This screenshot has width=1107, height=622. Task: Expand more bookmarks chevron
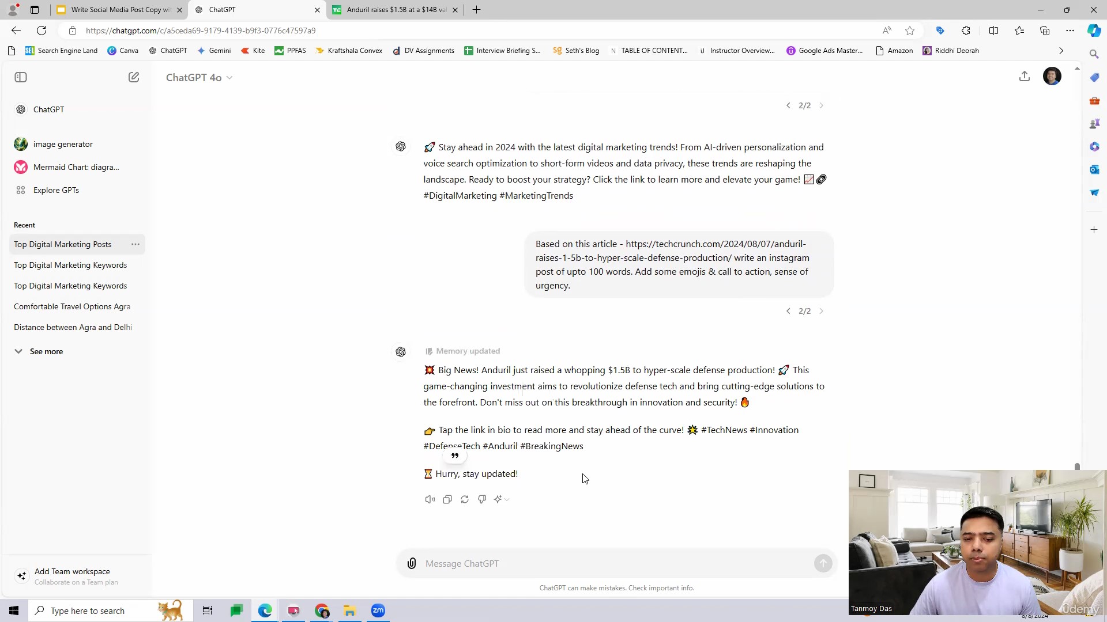point(1061,51)
